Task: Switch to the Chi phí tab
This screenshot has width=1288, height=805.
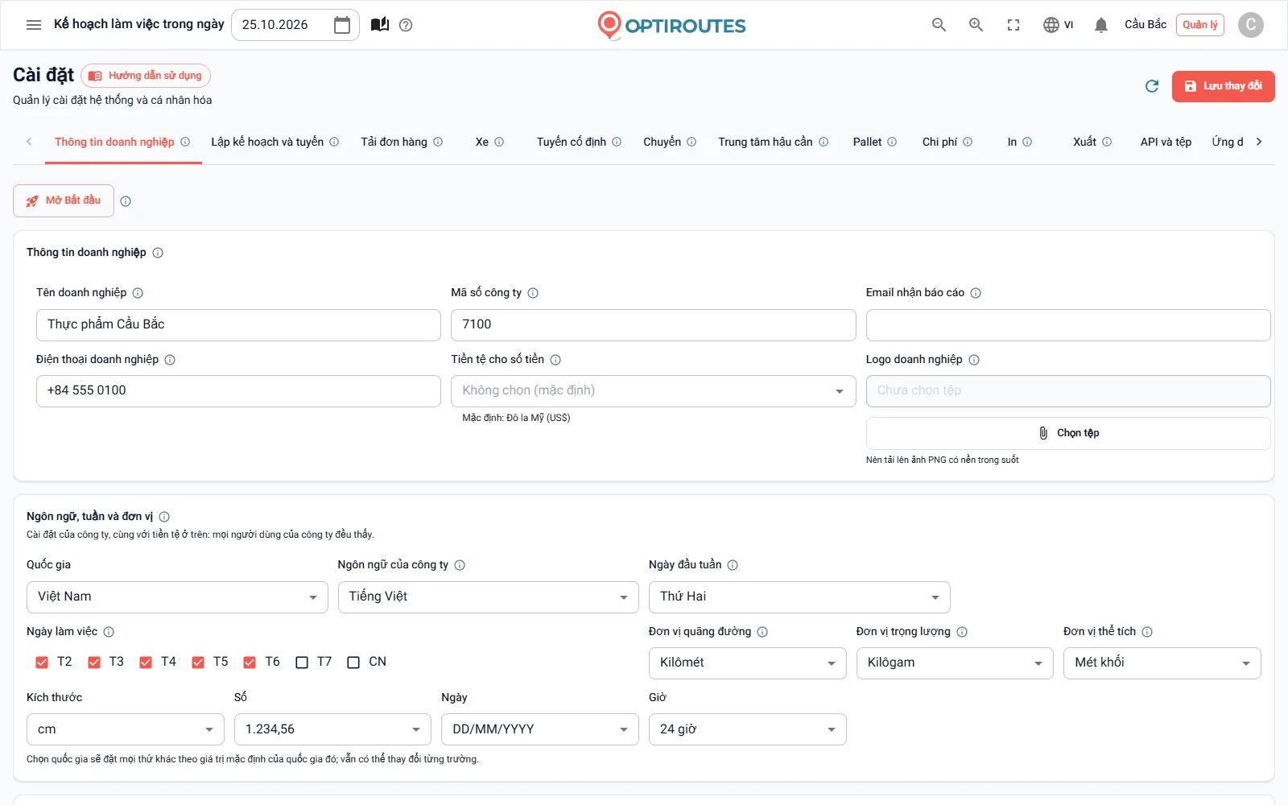Action: (x=947, y=142)
